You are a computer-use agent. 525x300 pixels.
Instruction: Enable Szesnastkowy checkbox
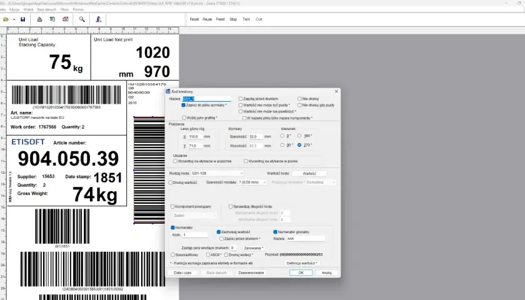tap(172, 255)
